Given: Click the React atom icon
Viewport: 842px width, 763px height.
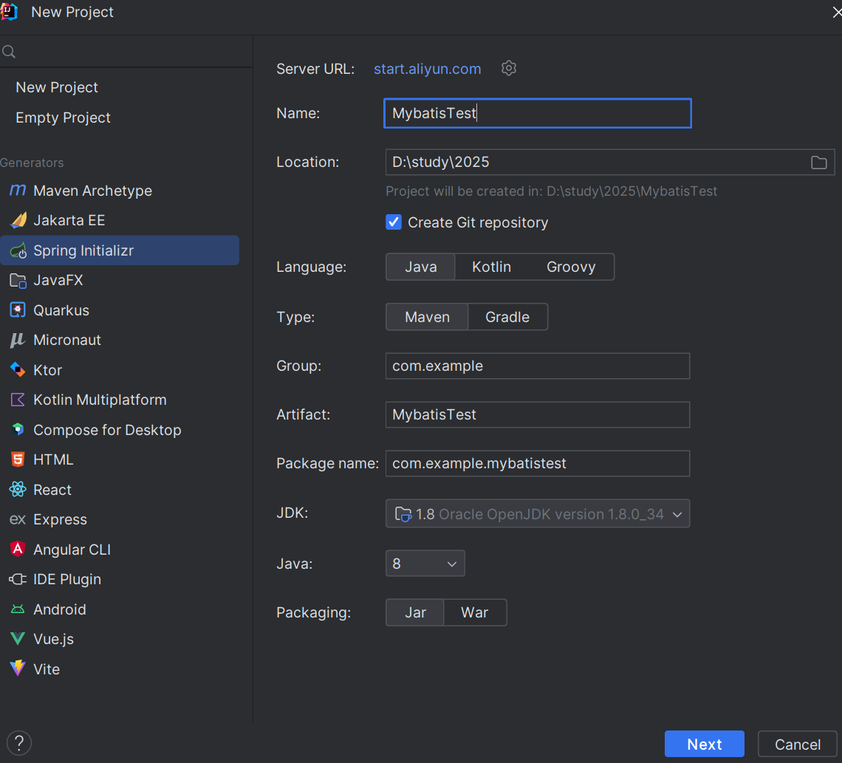Looking at the screenshot, I should click(x=18, y=489).
